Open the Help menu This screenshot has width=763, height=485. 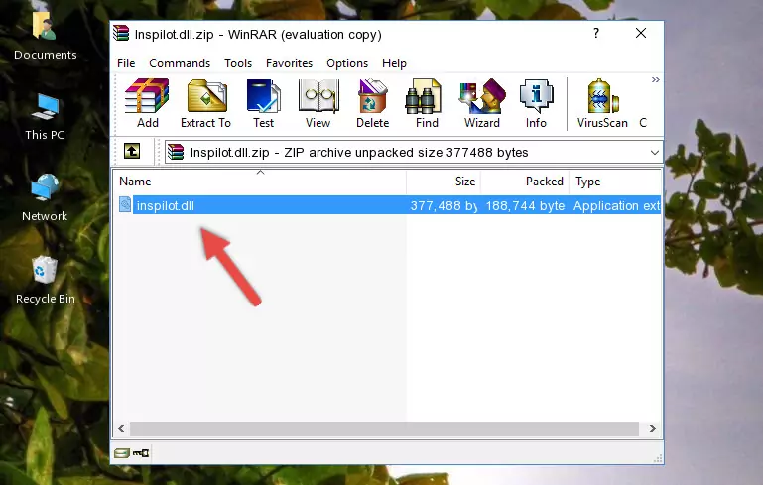(394, 63)
